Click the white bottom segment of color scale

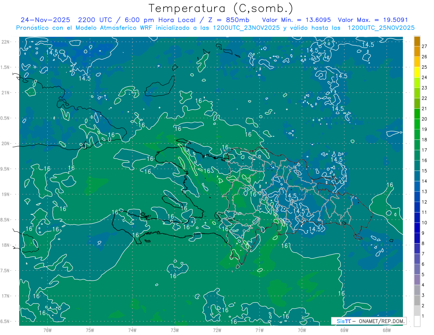coord(417,321)
